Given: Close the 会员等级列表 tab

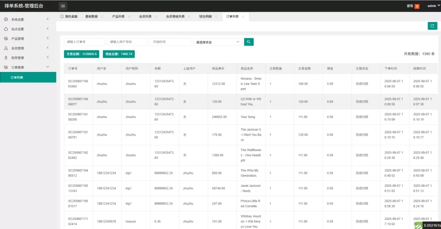Looking at the screenshot, I should [x=189, y=16].
